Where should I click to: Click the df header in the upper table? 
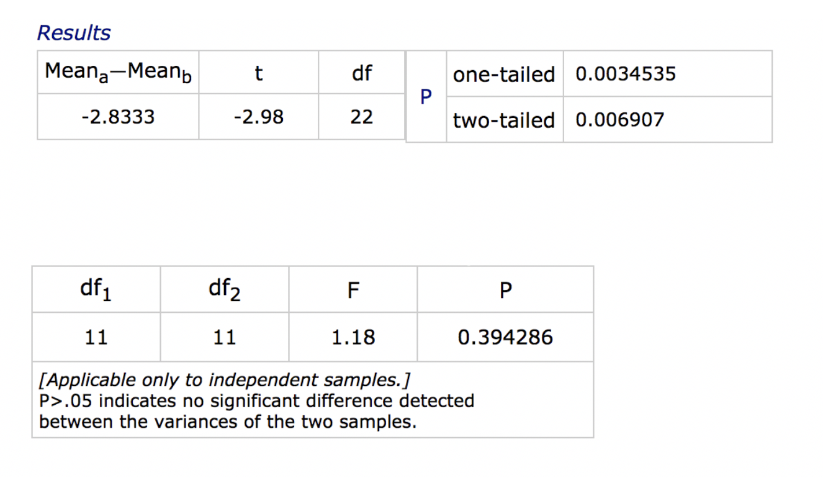[x=361, y=73]
